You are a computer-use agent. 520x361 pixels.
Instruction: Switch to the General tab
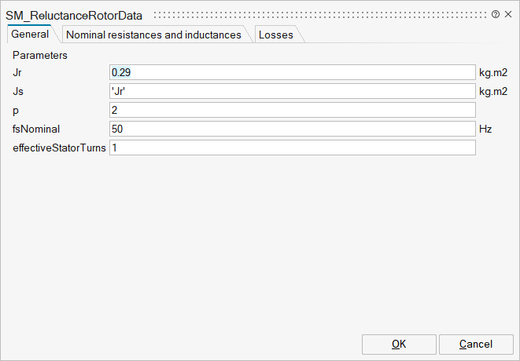tap(30, 35)
